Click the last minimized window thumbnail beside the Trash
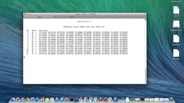Viewport: 184px width, 103px height. click(166, 100)
